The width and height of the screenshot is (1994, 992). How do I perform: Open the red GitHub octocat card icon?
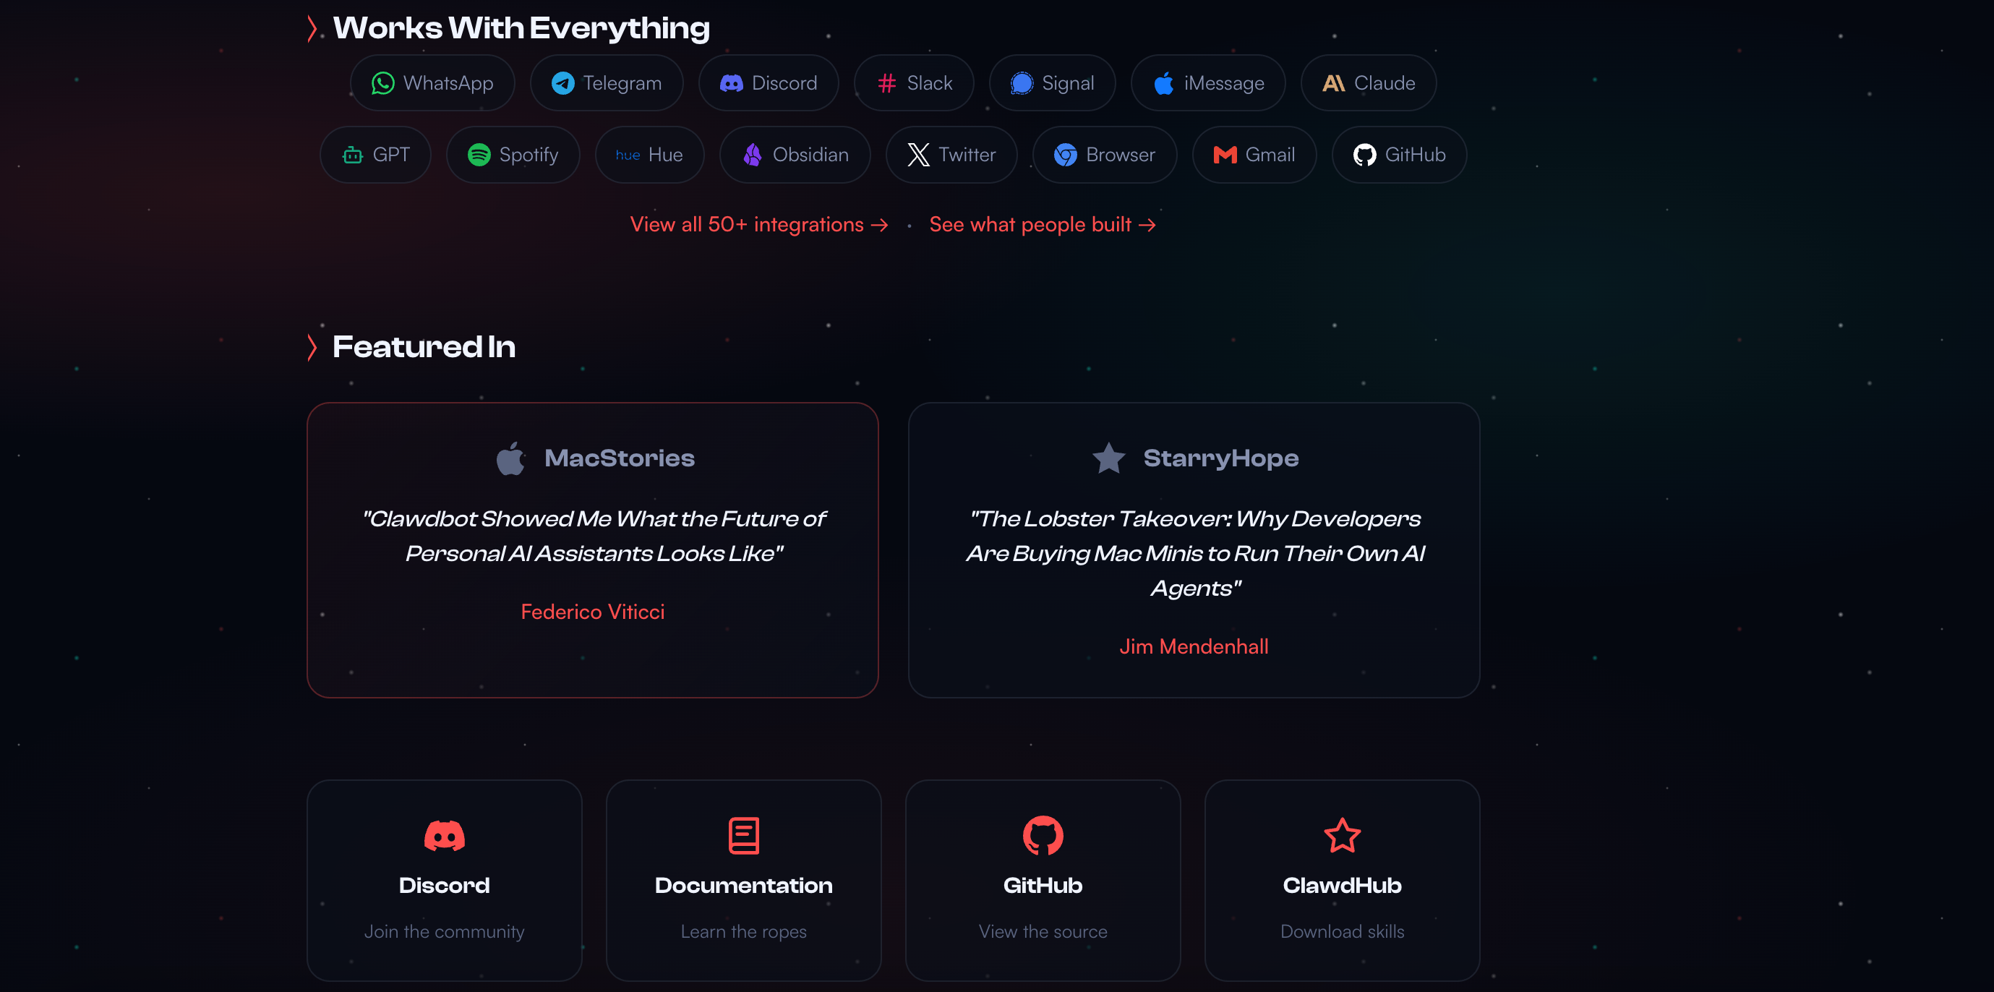(1043, 836)
